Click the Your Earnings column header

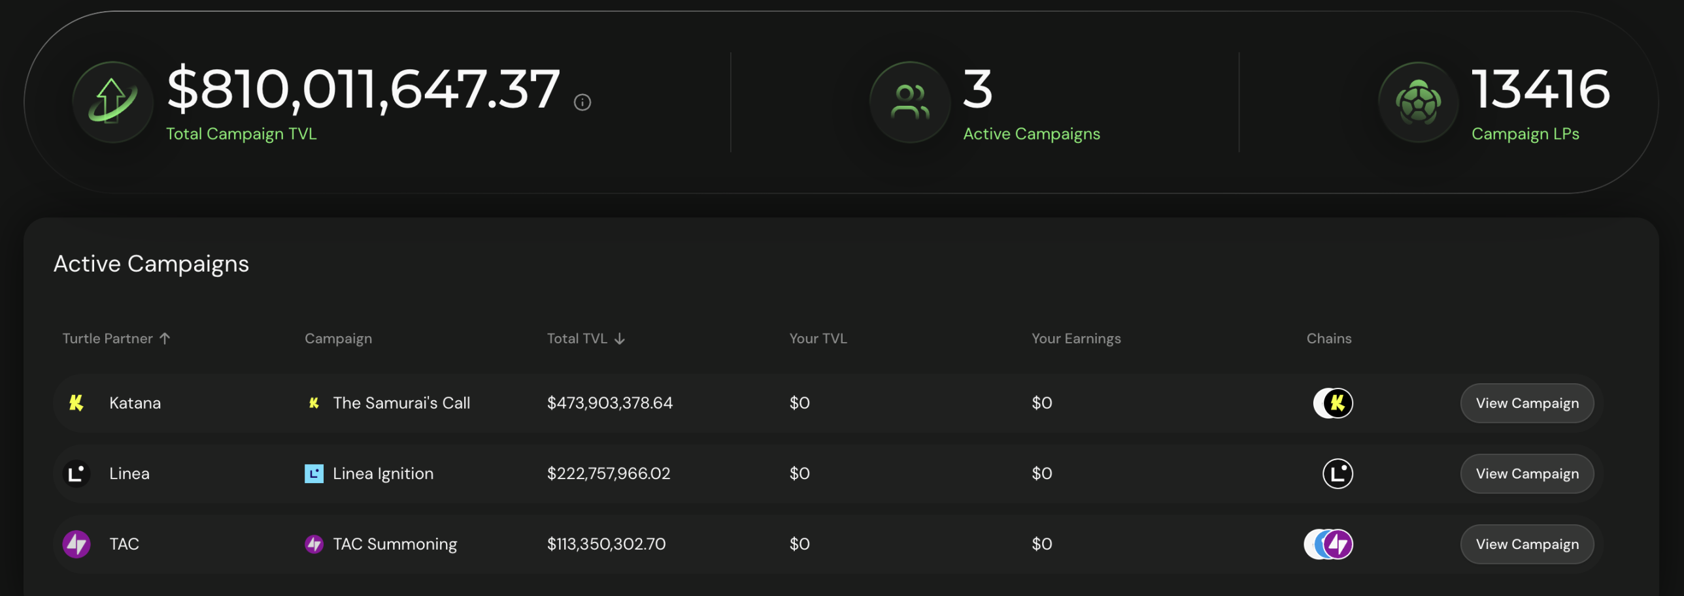click(1075, 338)
